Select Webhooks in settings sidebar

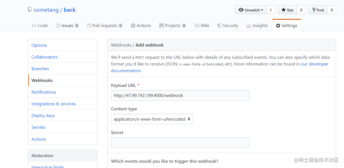pyautogui.click(x=63, y=80)
